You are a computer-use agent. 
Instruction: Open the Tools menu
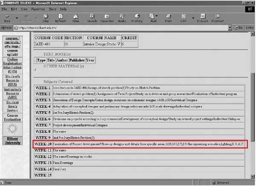[x=52, y=9]
